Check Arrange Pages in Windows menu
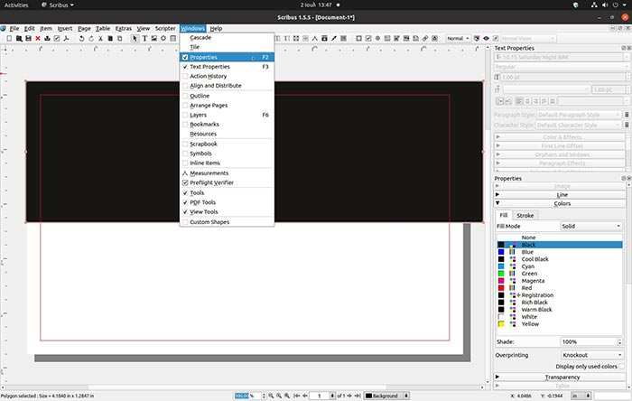The width and height of the screenshot is (632, 401). click(x=227, y=105)
